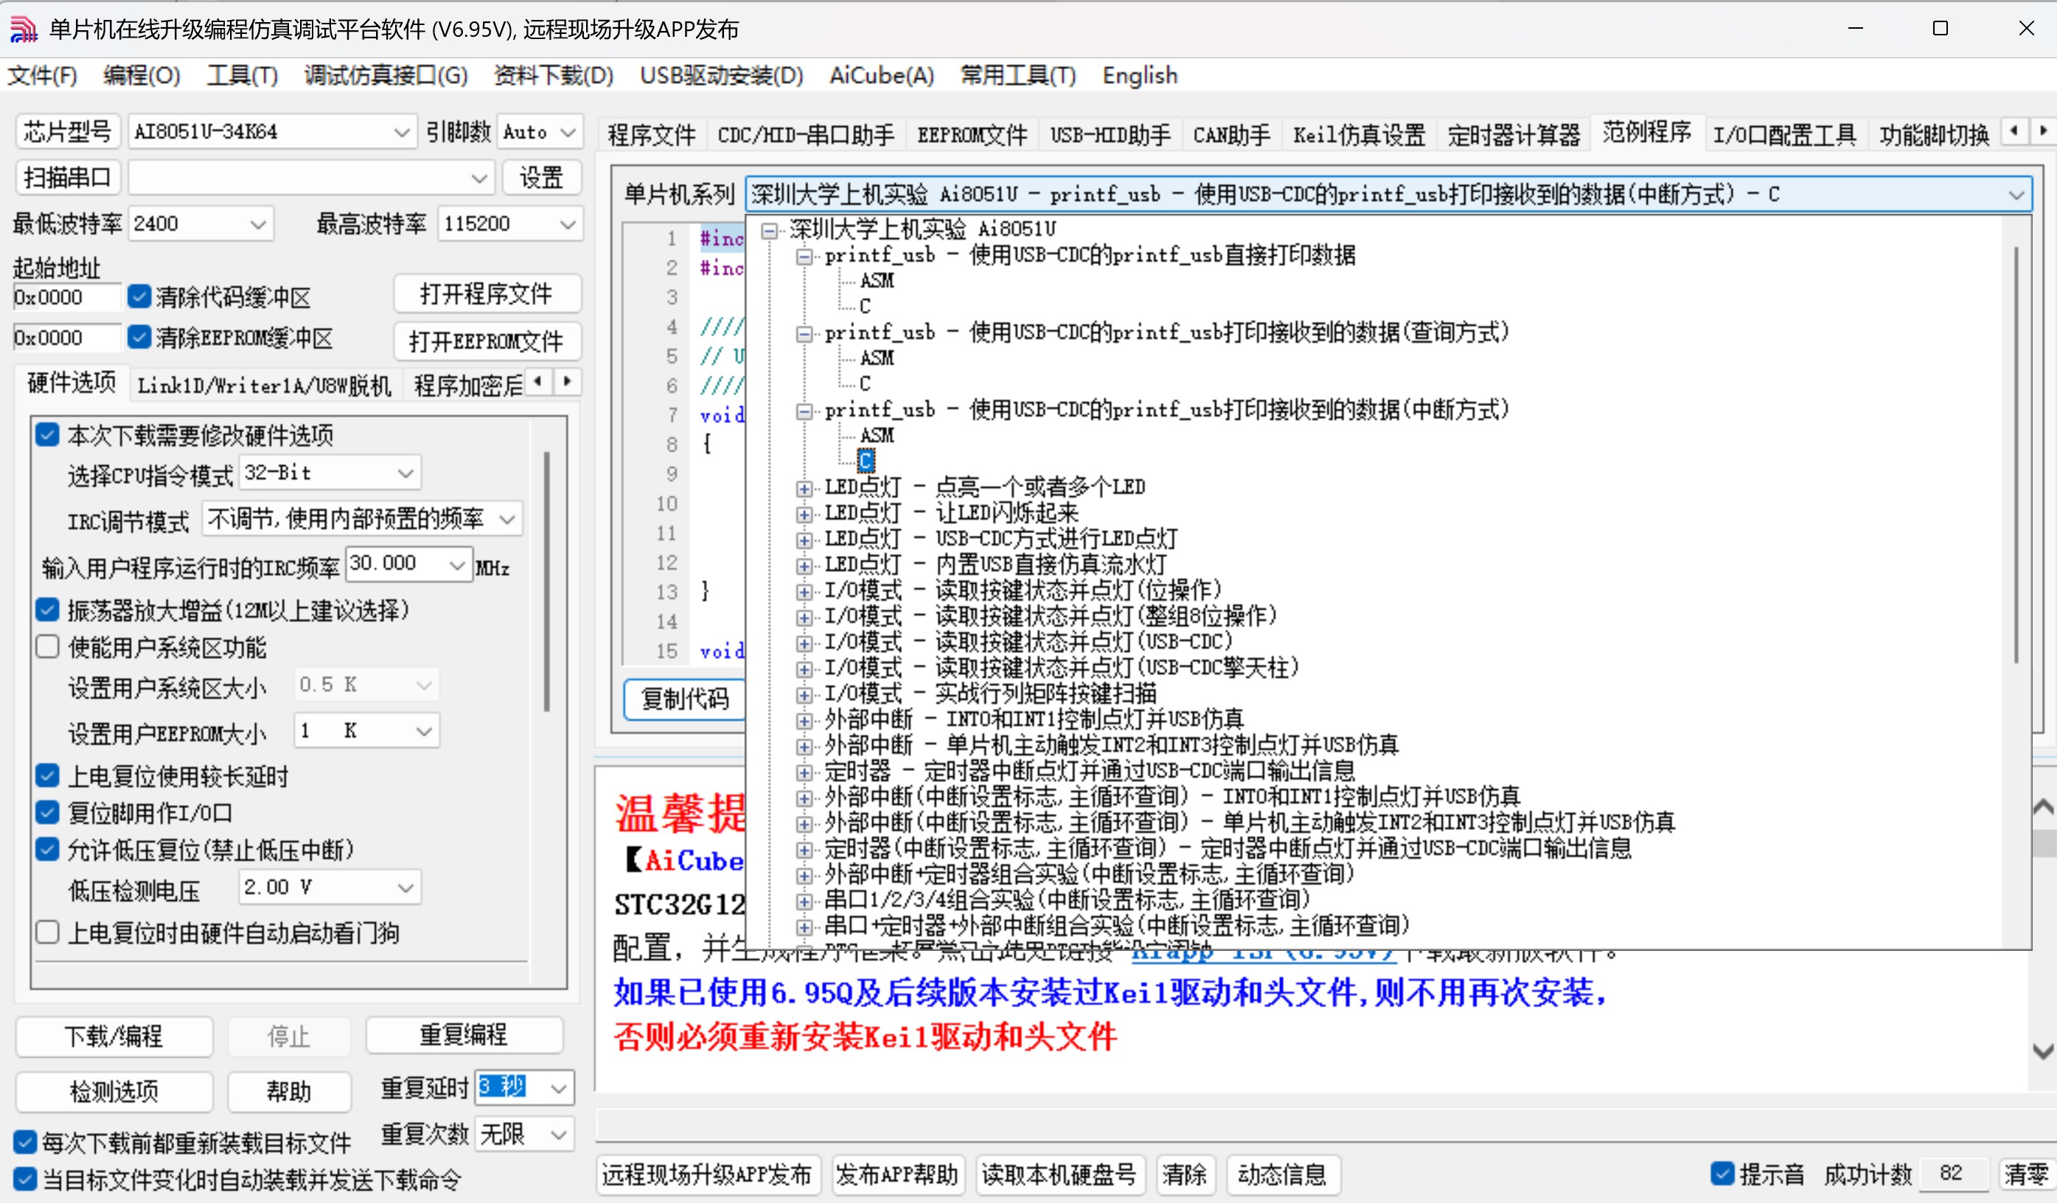Enable 使能用户系统区功能 checkbox
This screenshot has height=1203, width=2057.
pos(47,647)
